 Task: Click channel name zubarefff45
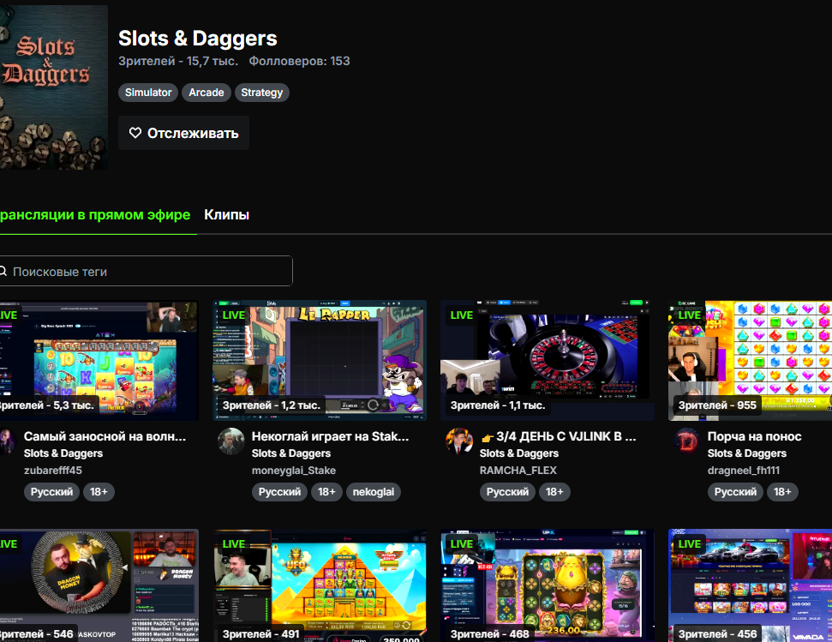[x=52, y=470]
